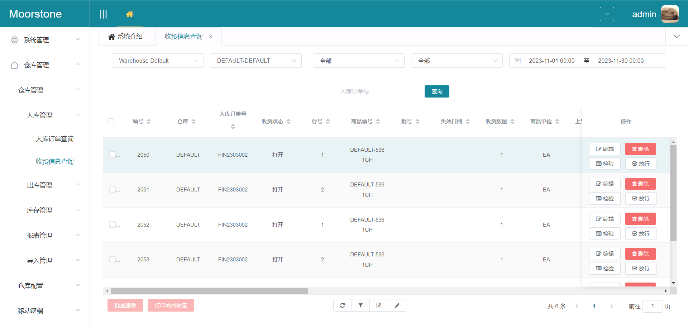
Task: Open 入库订单查询 in the sidebar
Action: point(54,139)
